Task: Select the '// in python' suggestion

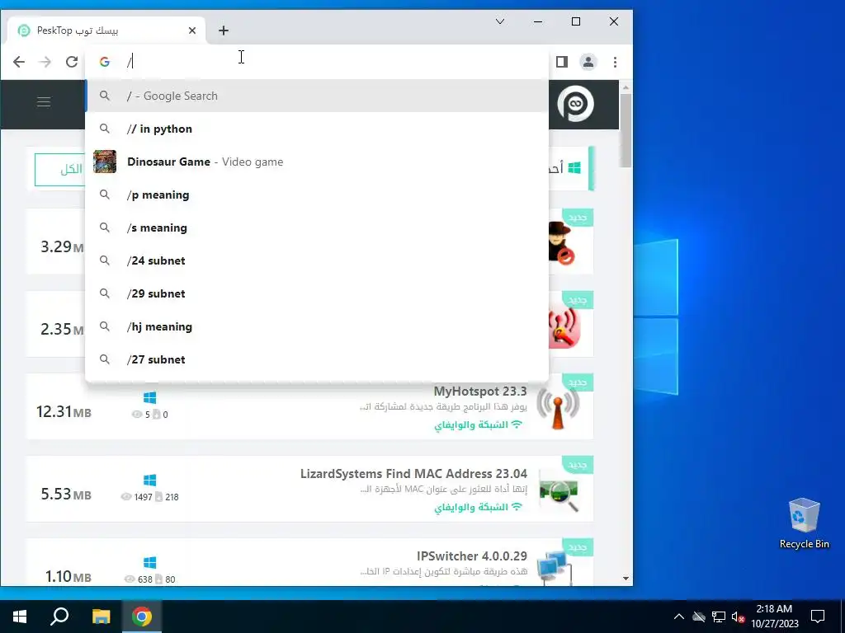Action: (317, 129)
